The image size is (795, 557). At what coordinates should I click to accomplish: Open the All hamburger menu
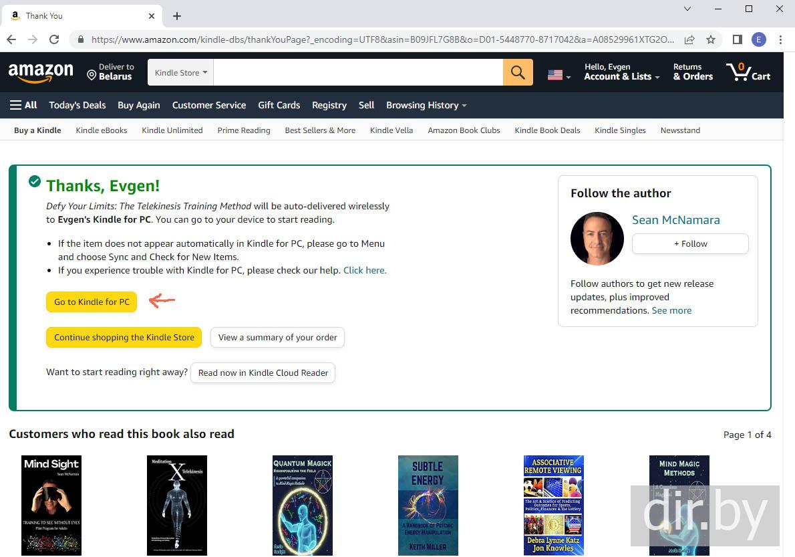click(23, 105)
